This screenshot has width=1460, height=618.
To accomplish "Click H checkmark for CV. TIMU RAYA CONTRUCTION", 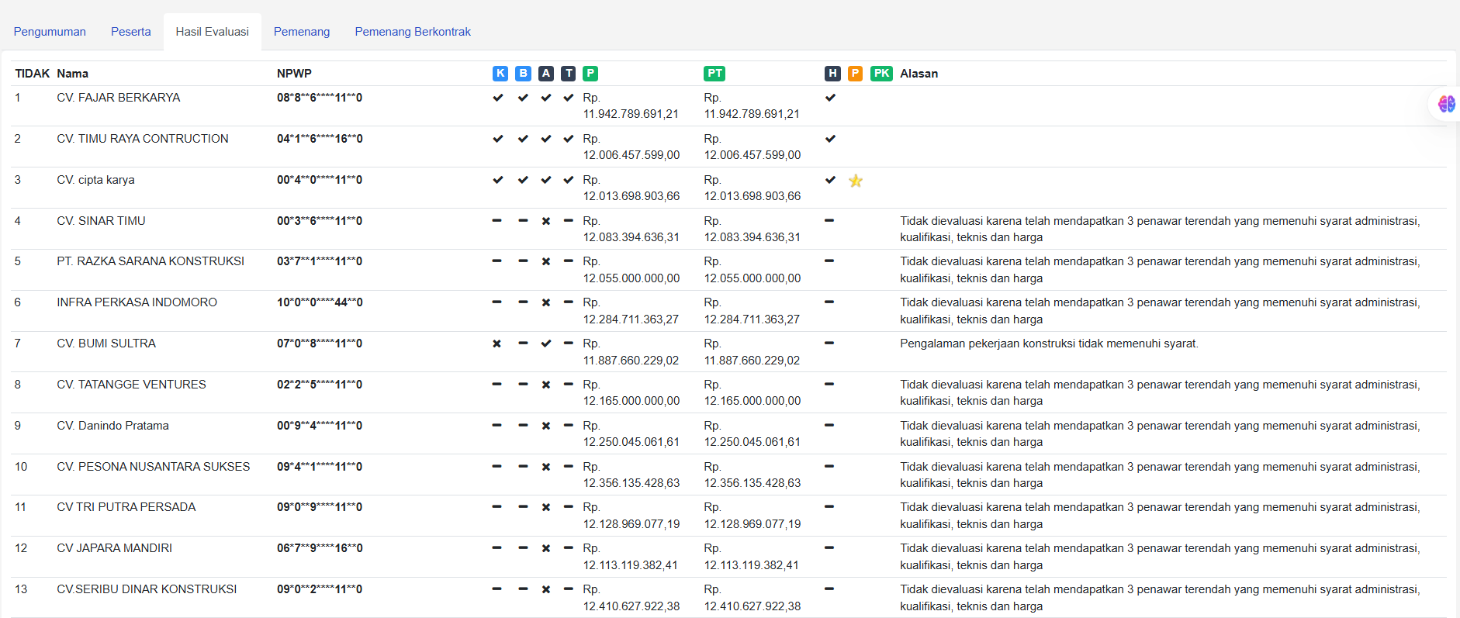I will click(x=830, y=139).
